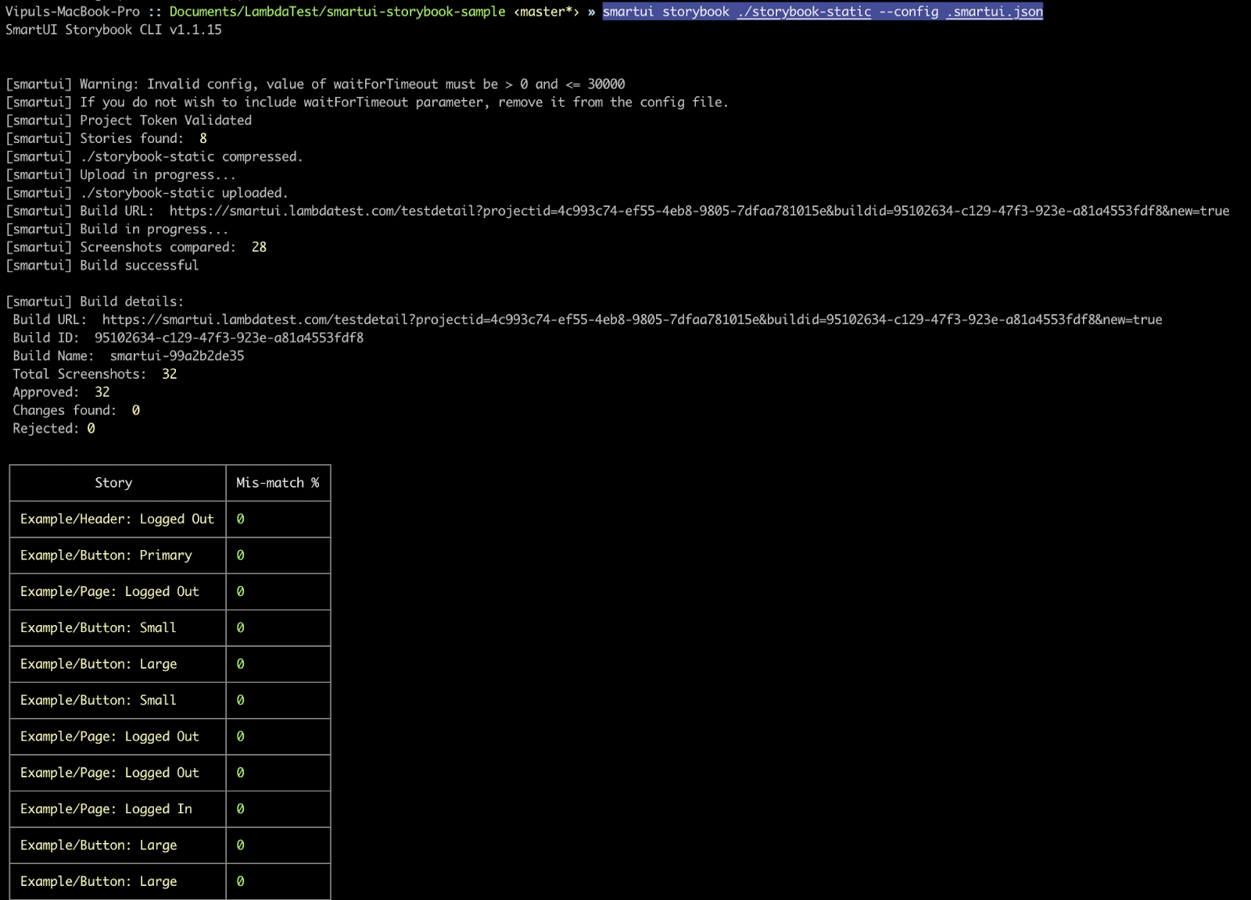
Task: Click the Story column header
Action: 114,482
